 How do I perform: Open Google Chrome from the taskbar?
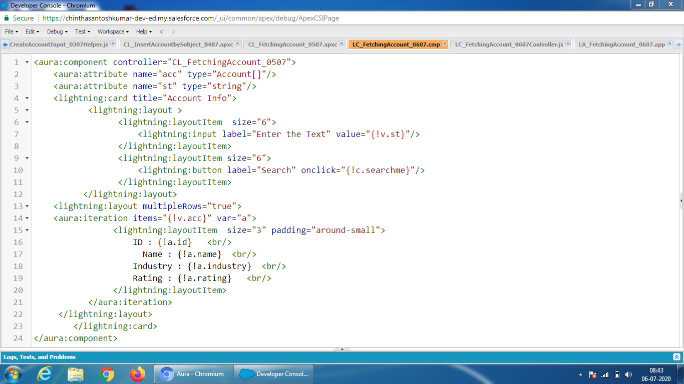[107, 373]
